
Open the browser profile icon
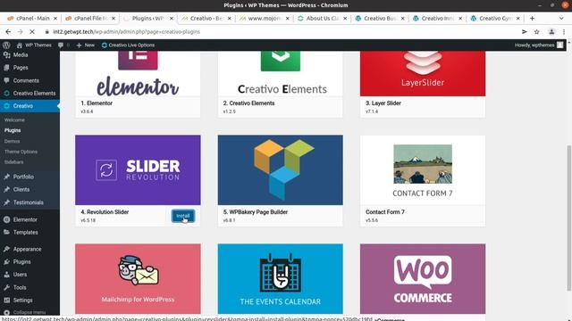click(x=551, y=32)
